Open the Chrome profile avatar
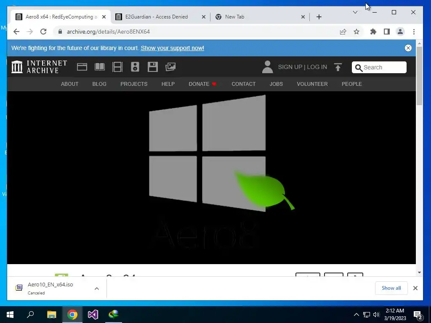The image size is (431, 323). pos(400,32)
